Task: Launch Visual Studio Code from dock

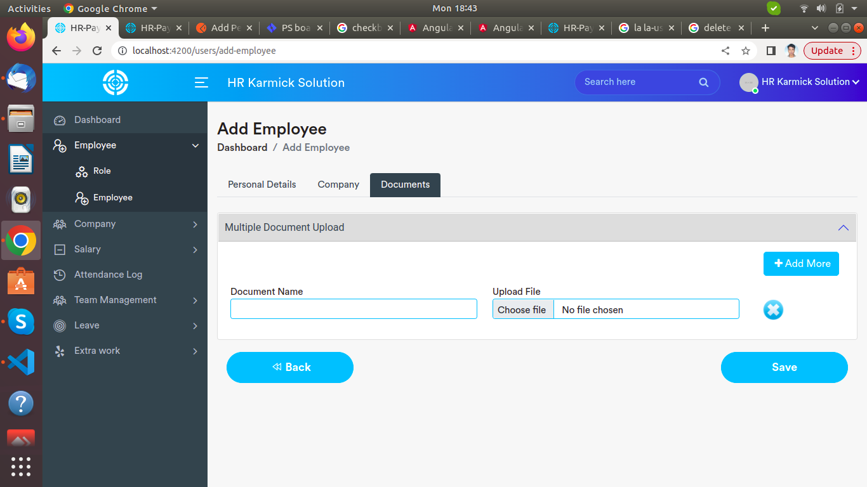Action: pos(21,362)
